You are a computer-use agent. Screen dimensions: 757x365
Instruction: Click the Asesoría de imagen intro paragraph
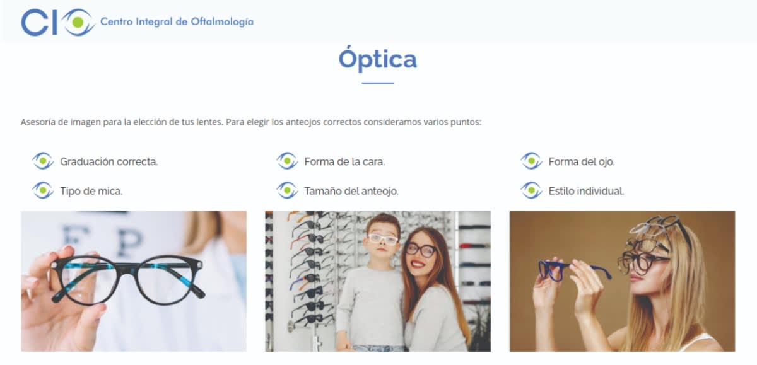pos(251,122)
